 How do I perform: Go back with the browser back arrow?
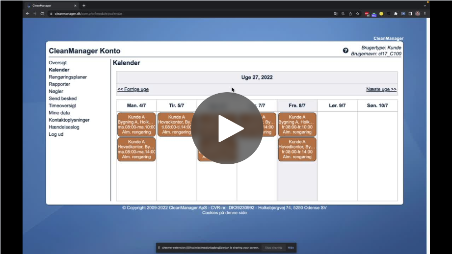click(27, 14)
